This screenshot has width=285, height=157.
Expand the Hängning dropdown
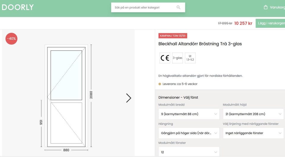coord(189,133)
